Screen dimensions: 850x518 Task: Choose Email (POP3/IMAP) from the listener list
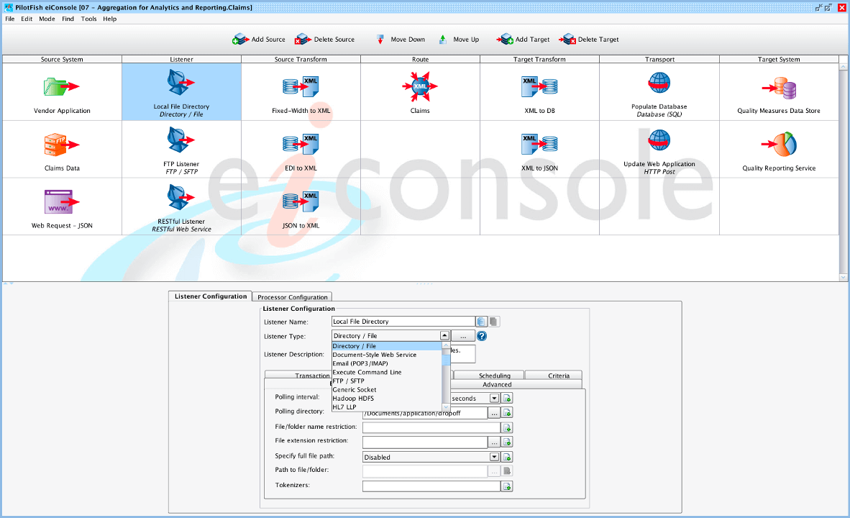tap(387, 363)
